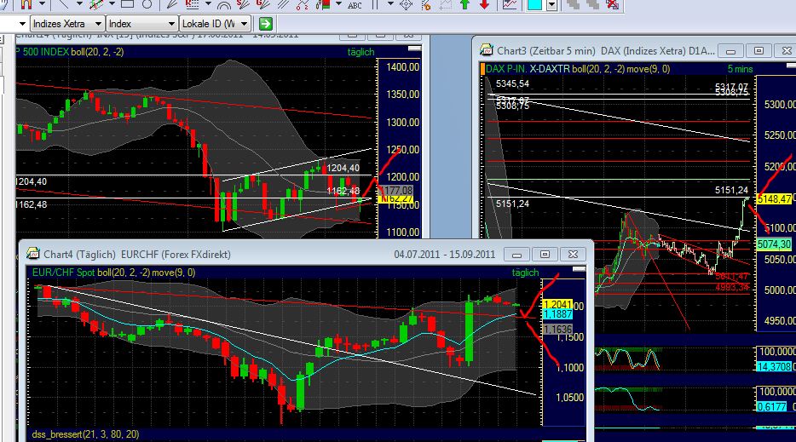Viewport: 796px width, 442px height.
Task: Click täglich label in S&P chart
Action: pos(361,52)
